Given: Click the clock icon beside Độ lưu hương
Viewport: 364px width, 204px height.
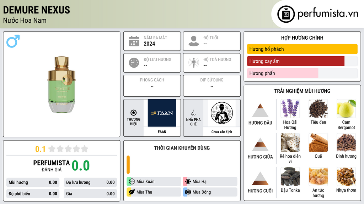Looking at the screenshot, I should (134, 63).
